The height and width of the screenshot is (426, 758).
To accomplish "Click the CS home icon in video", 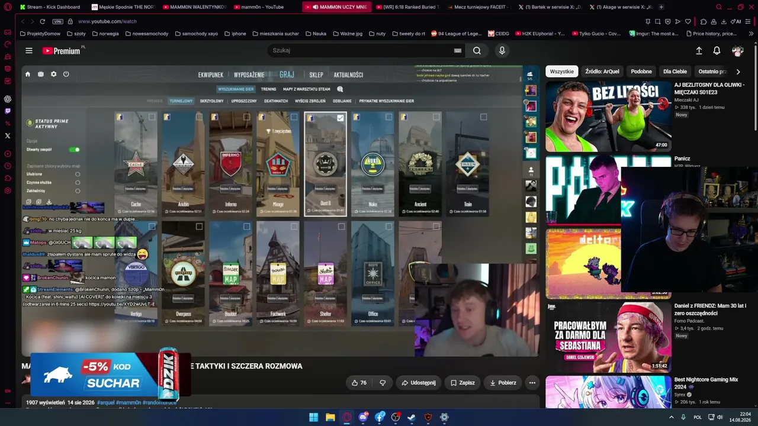I will [27, 75].
